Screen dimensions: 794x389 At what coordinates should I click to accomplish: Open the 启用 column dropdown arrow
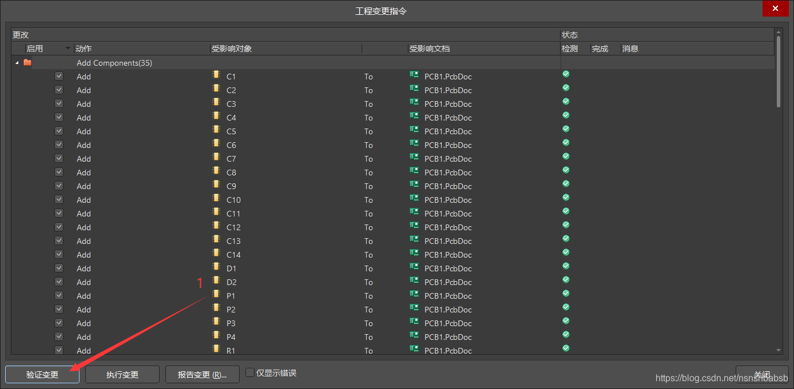pos(69,49)
